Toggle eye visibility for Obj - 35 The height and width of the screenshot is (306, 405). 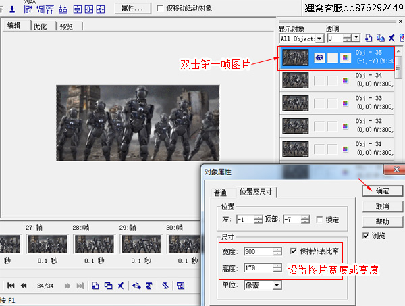pos(319,57)
